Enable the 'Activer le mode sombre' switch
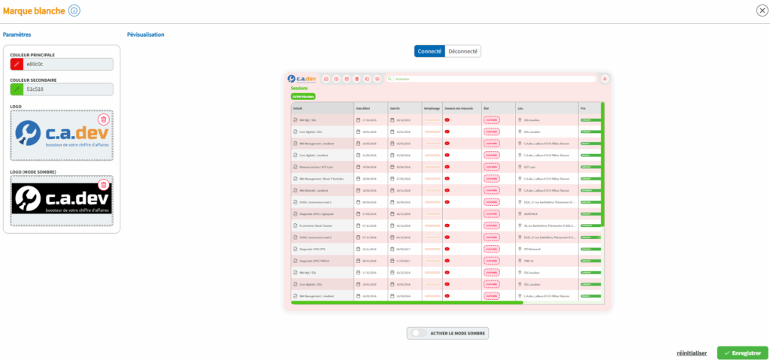Image resolution: width=770 pixels, height=360 pixels. (x=418, y=333)
